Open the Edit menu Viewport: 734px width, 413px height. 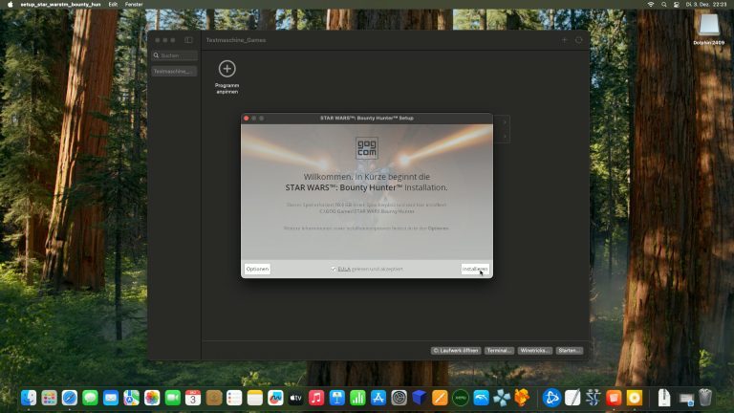[113, 4]
